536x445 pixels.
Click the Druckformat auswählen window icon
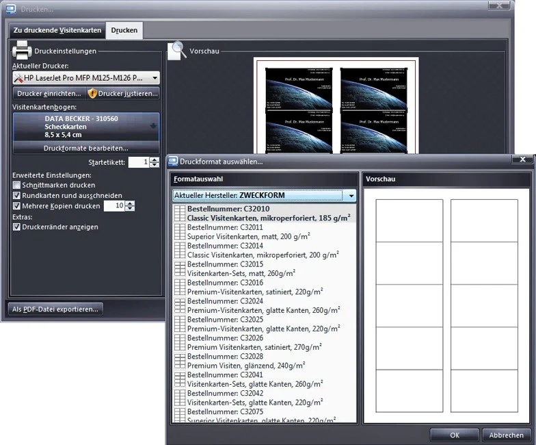pyautogui.click(x=174, y=162)
